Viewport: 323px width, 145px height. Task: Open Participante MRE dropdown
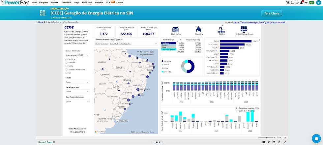coord(77,92)
